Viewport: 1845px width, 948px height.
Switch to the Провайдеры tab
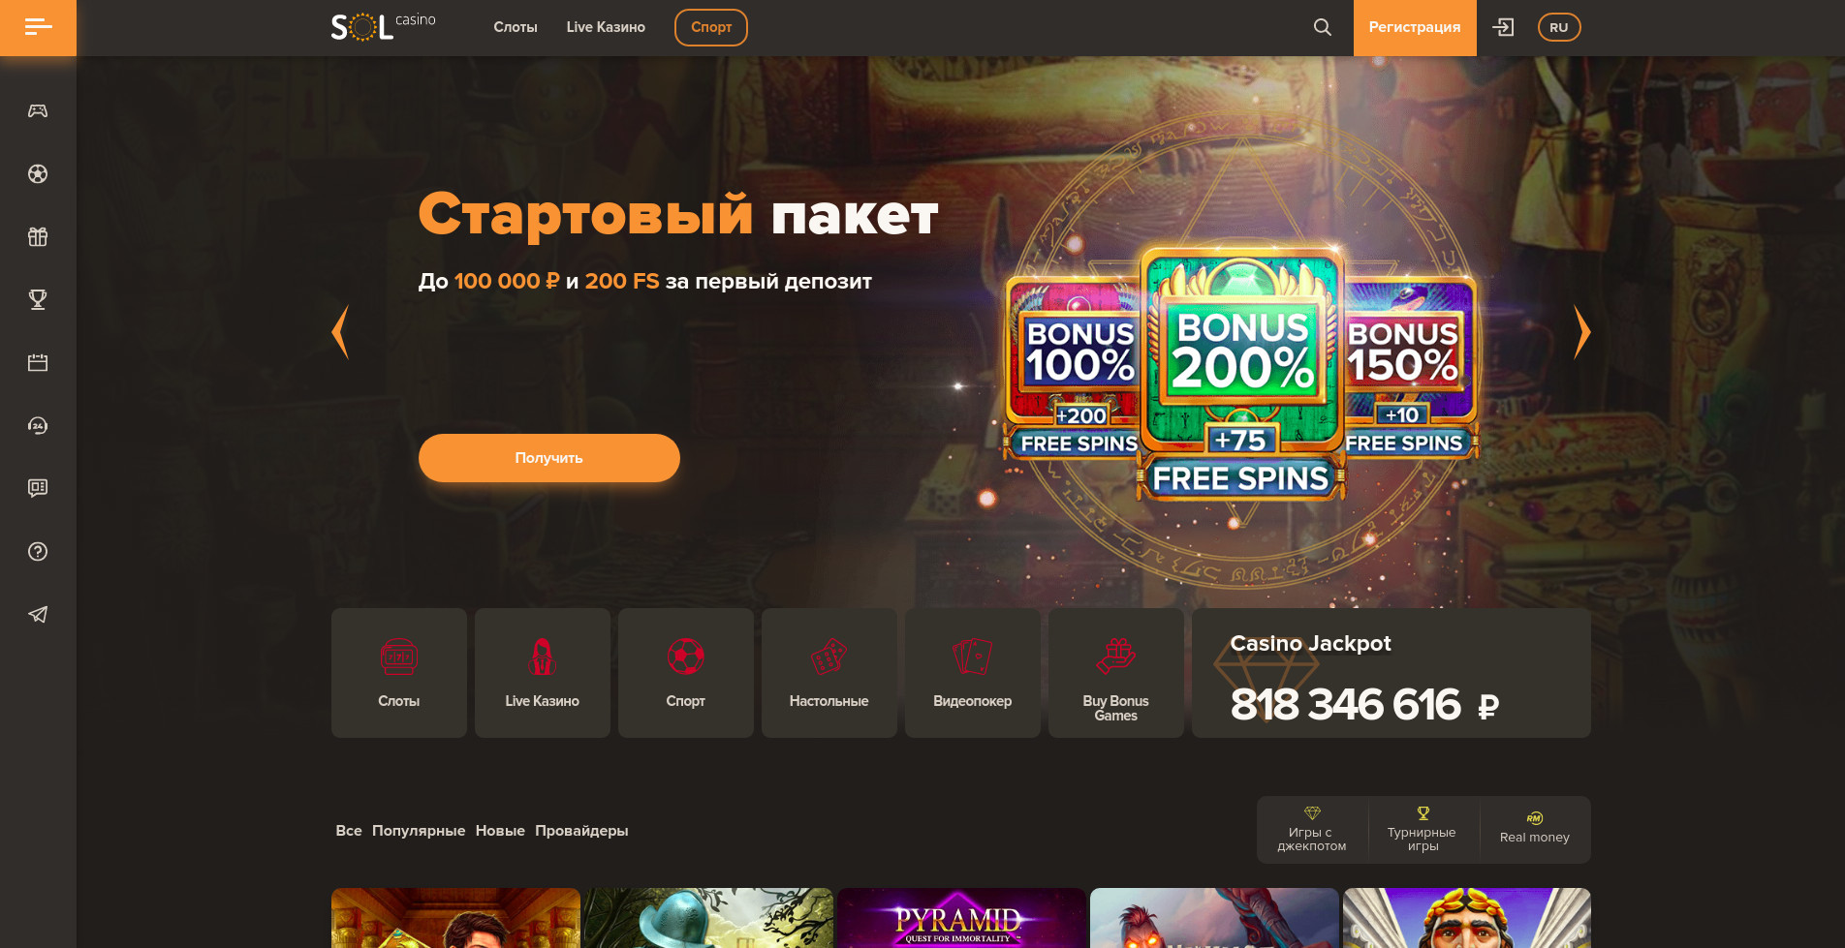pos(581,831)
